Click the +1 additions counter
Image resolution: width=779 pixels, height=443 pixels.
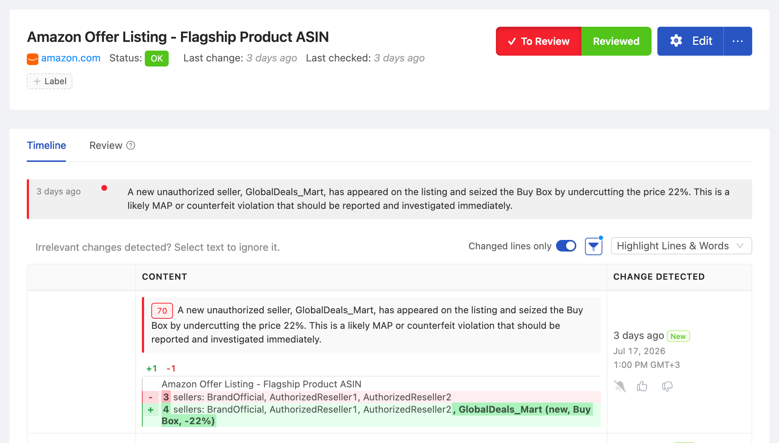[152, 369]
